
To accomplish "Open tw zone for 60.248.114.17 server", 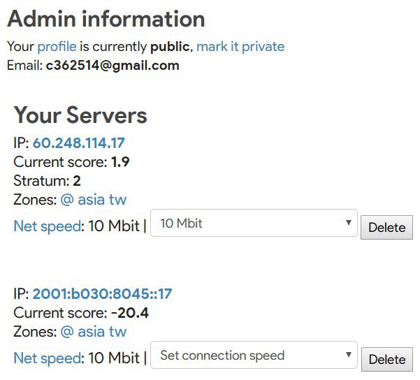I will pyautogui.click(x=117, y=200).
